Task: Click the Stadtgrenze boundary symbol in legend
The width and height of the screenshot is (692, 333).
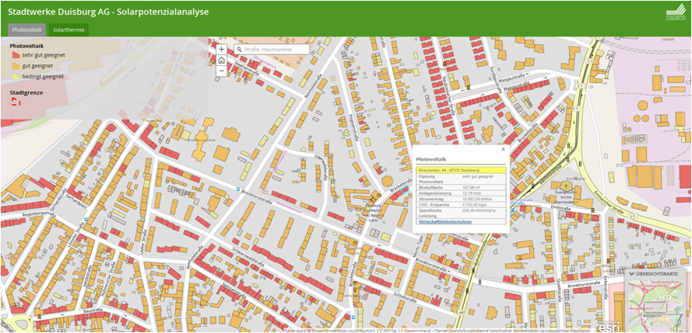Action: point(16,102)
